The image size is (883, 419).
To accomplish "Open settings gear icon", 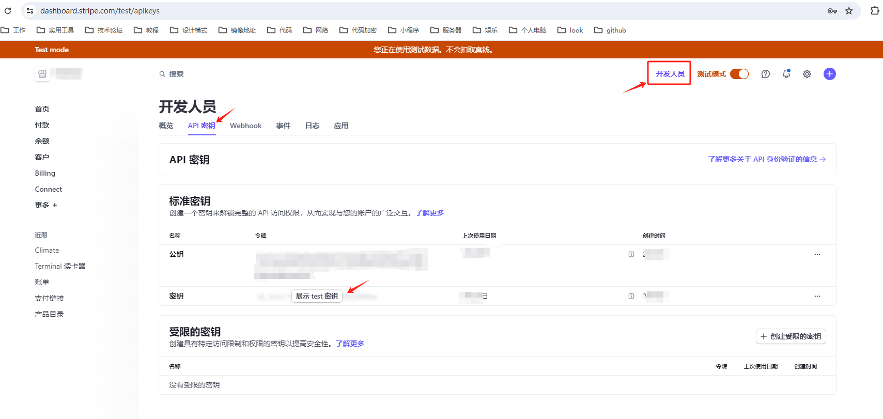I will [807, 74].
